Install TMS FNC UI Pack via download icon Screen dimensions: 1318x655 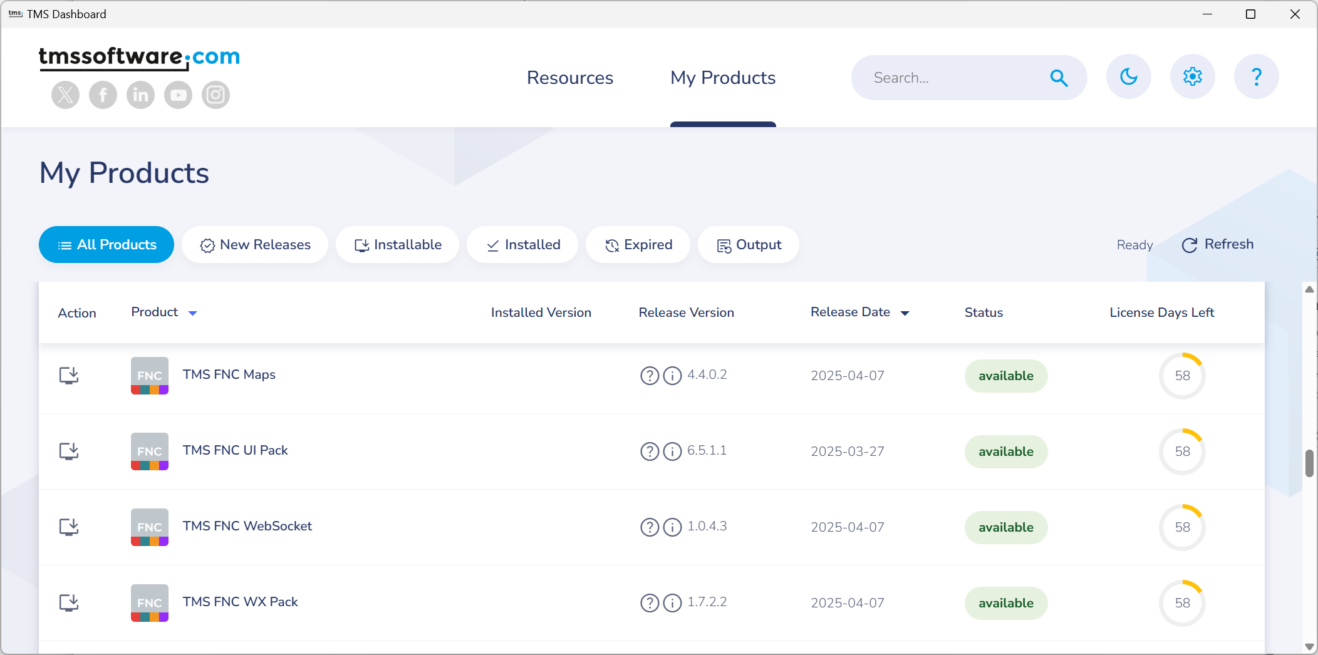pyautogui.click(x=69, y=451)
